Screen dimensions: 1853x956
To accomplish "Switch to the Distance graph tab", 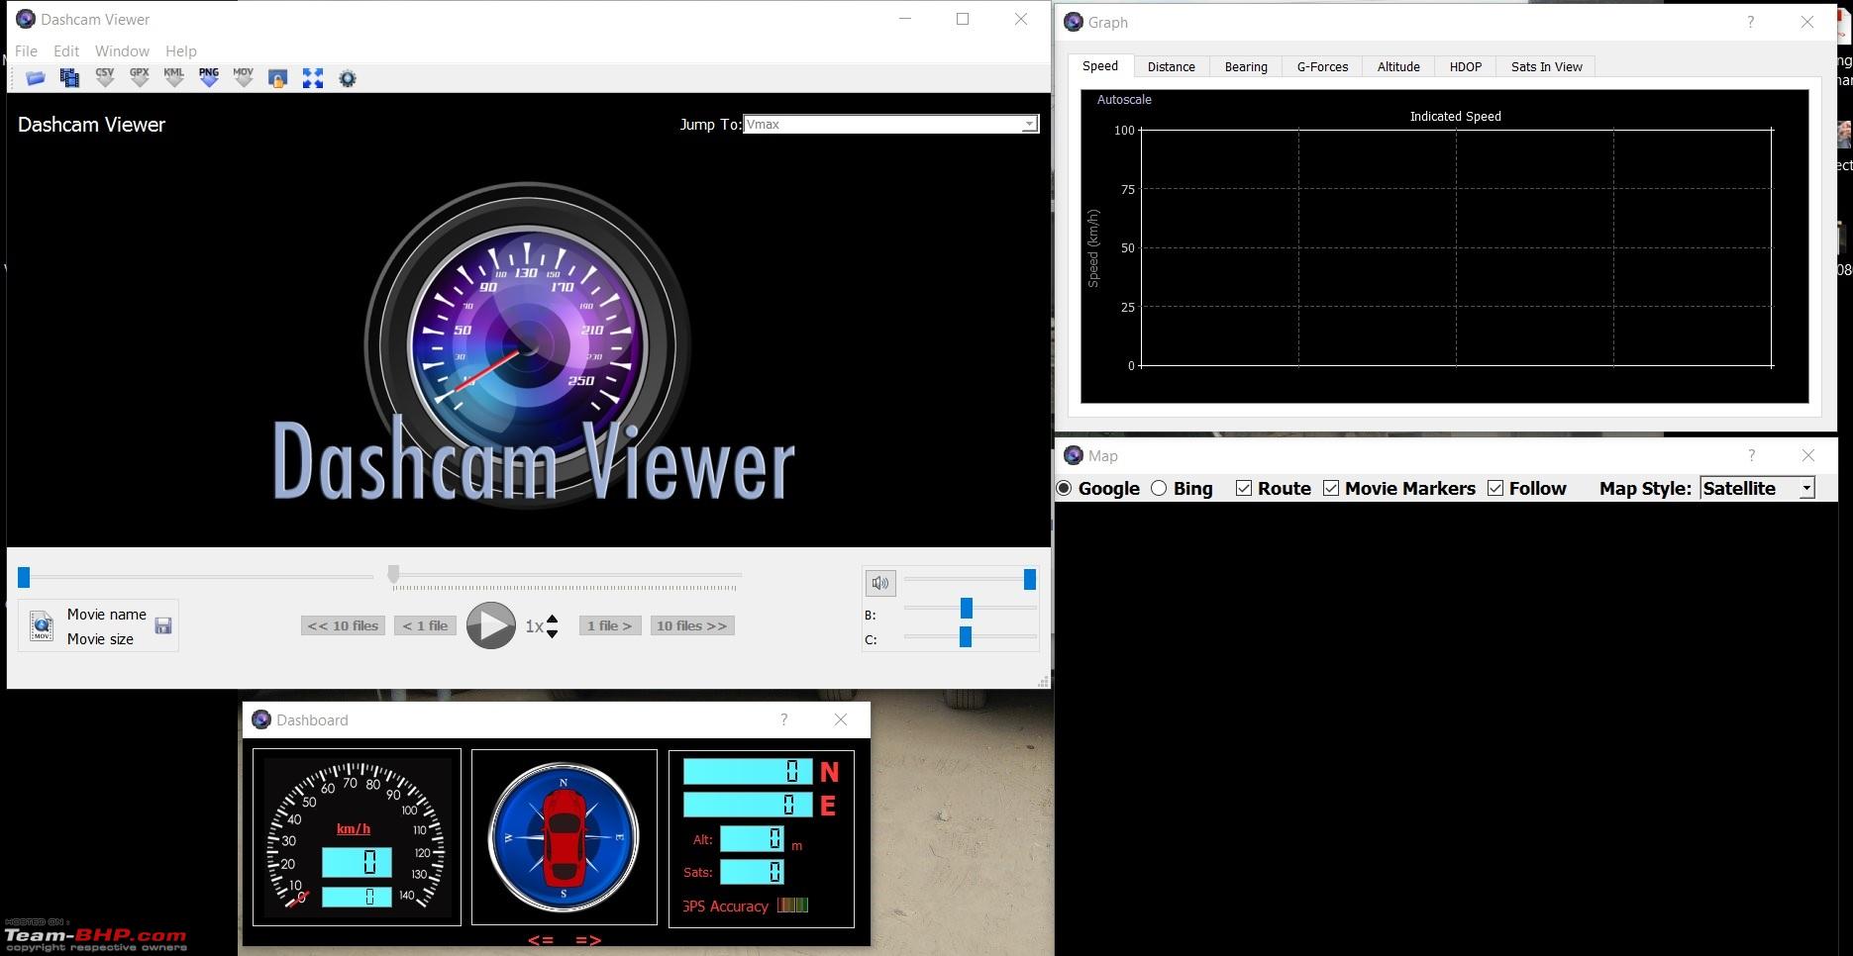I will click(1172, 66).
